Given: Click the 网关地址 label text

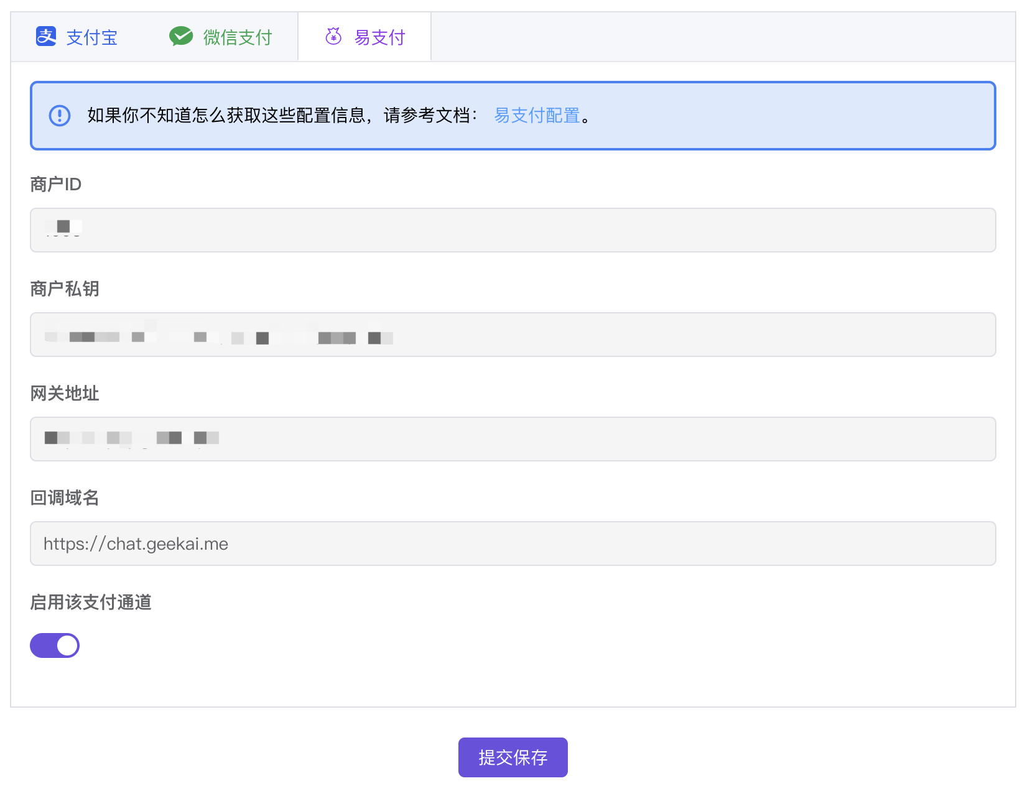Looking at the screenshot, I should coord(65,393).
